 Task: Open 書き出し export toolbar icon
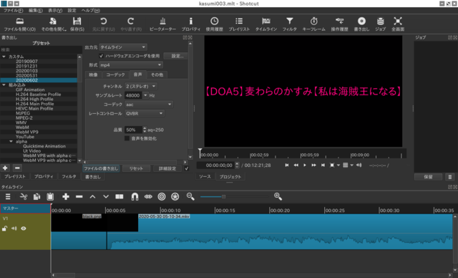point(361,24)
